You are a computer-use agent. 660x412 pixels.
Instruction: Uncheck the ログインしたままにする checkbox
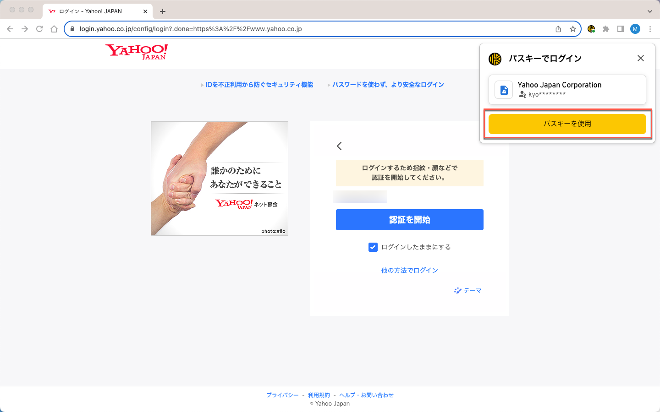(373, 247)
